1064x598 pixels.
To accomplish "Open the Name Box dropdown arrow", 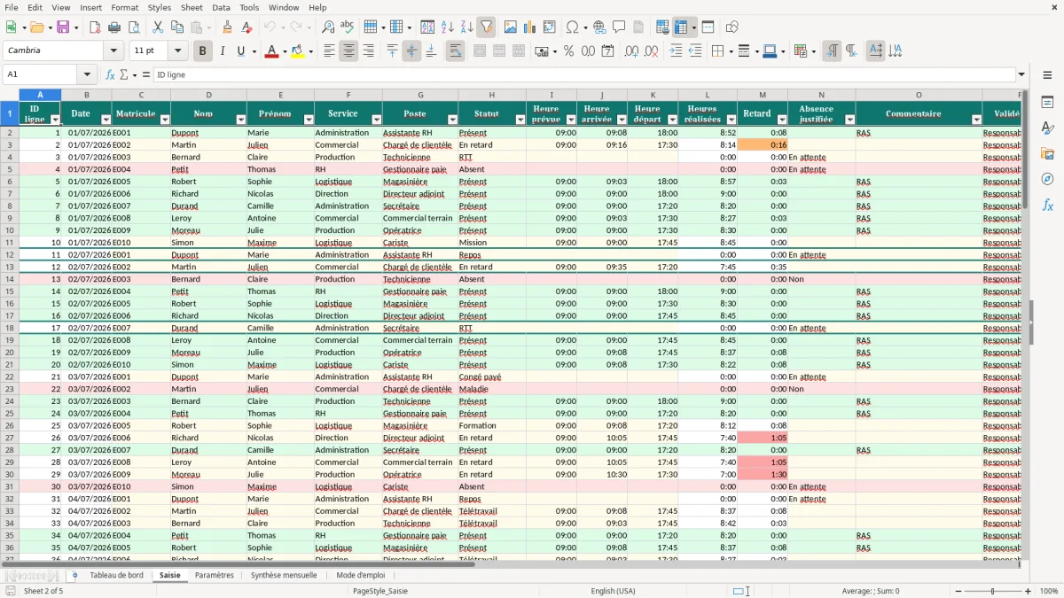I will [87, 74].
